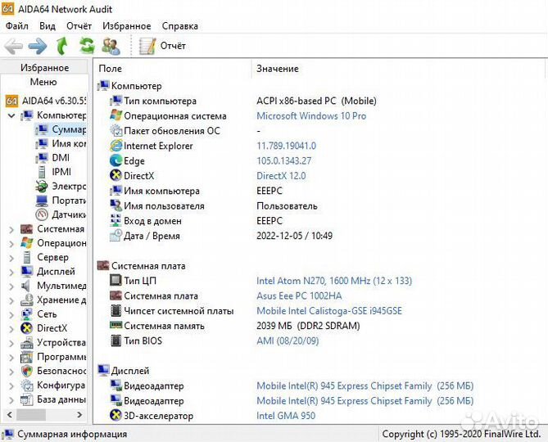Click the Тип BIOS chip icon
This screenshot has height=442, width=548.
(115, 341)
